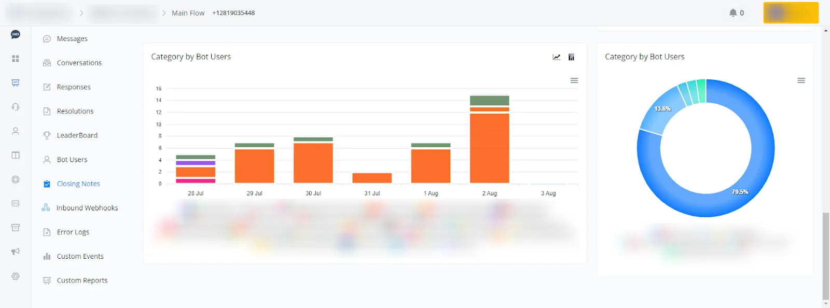Click the 13.6% light blue donut segment
This screenshot has width=830, height=308.
[662, 110]
